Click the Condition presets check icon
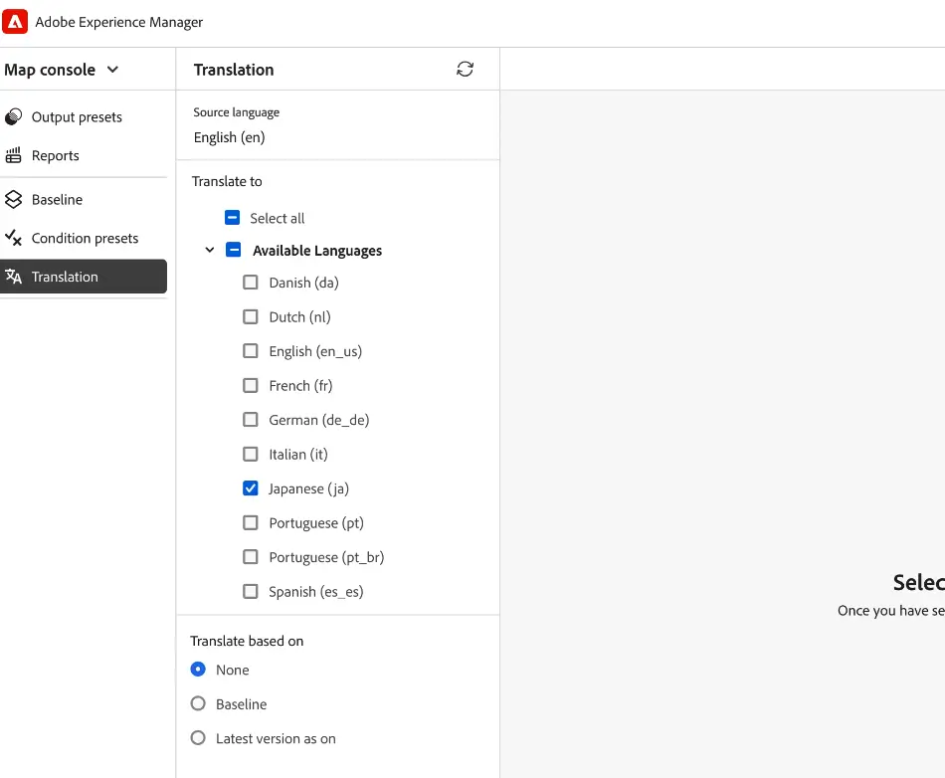 pos(13,238)
